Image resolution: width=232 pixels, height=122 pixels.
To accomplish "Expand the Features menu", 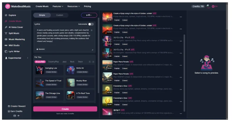I will (58, 6).
